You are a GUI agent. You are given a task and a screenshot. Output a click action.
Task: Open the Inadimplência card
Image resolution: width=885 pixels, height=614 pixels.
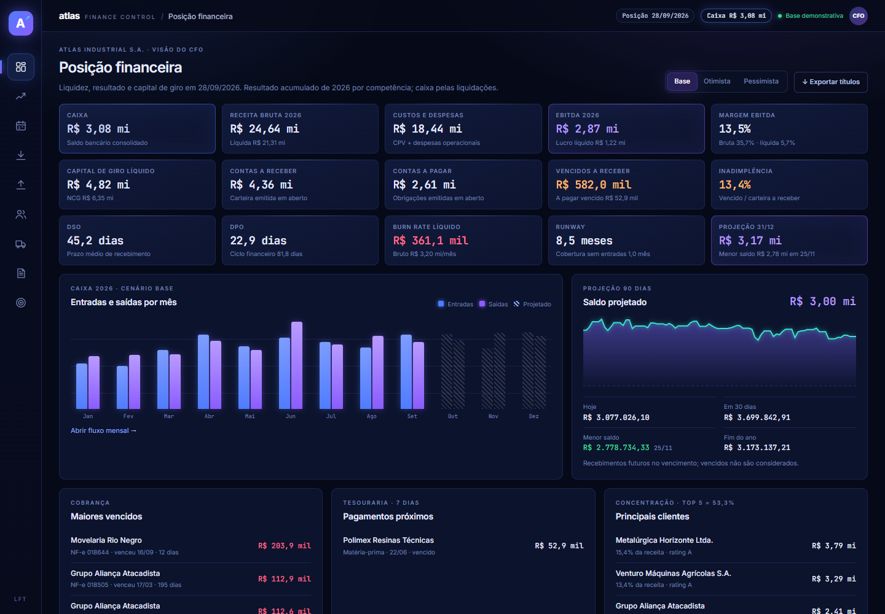click(789, 184)
